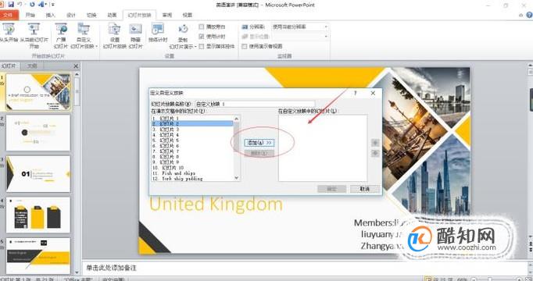
Task: Toggle the Play Narrations checkbox
Action: [202, 27]
